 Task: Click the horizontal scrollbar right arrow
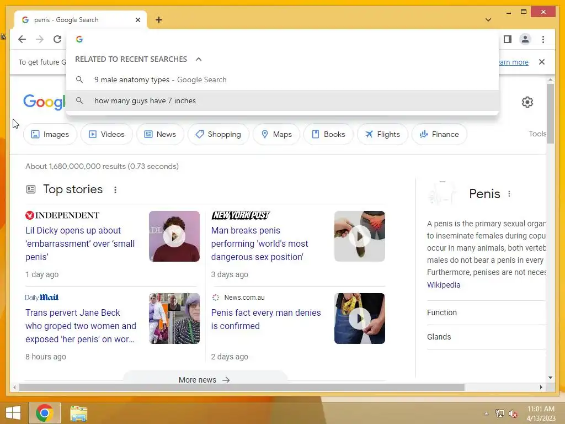pos(541,387)
